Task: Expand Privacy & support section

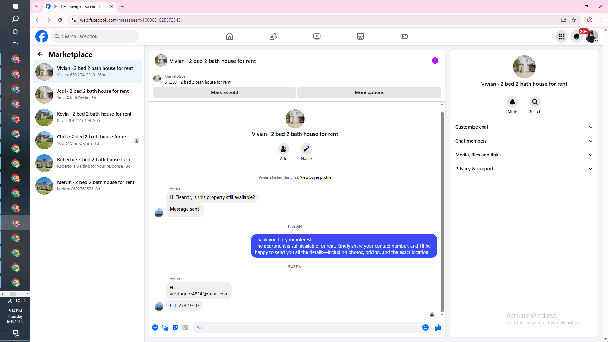Action: tap(524, 169)
